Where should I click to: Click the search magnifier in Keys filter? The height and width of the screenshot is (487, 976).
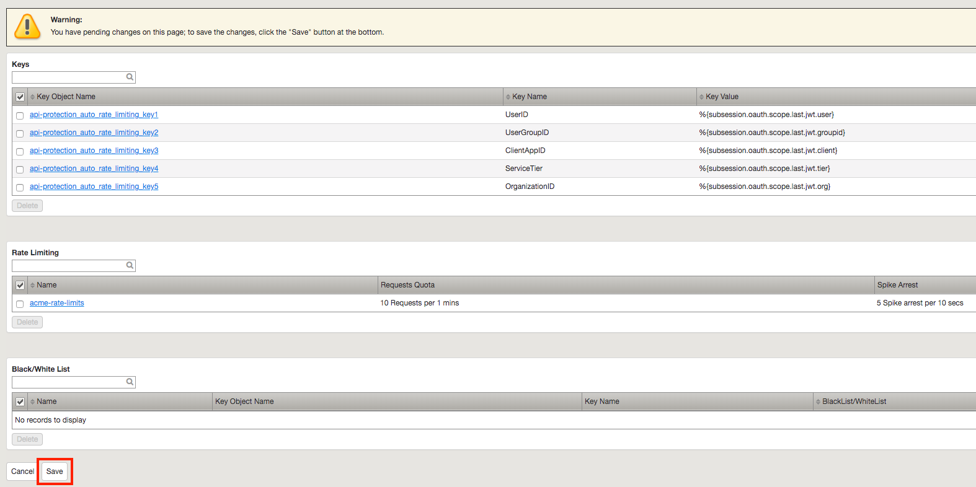[x=130, y=77]
